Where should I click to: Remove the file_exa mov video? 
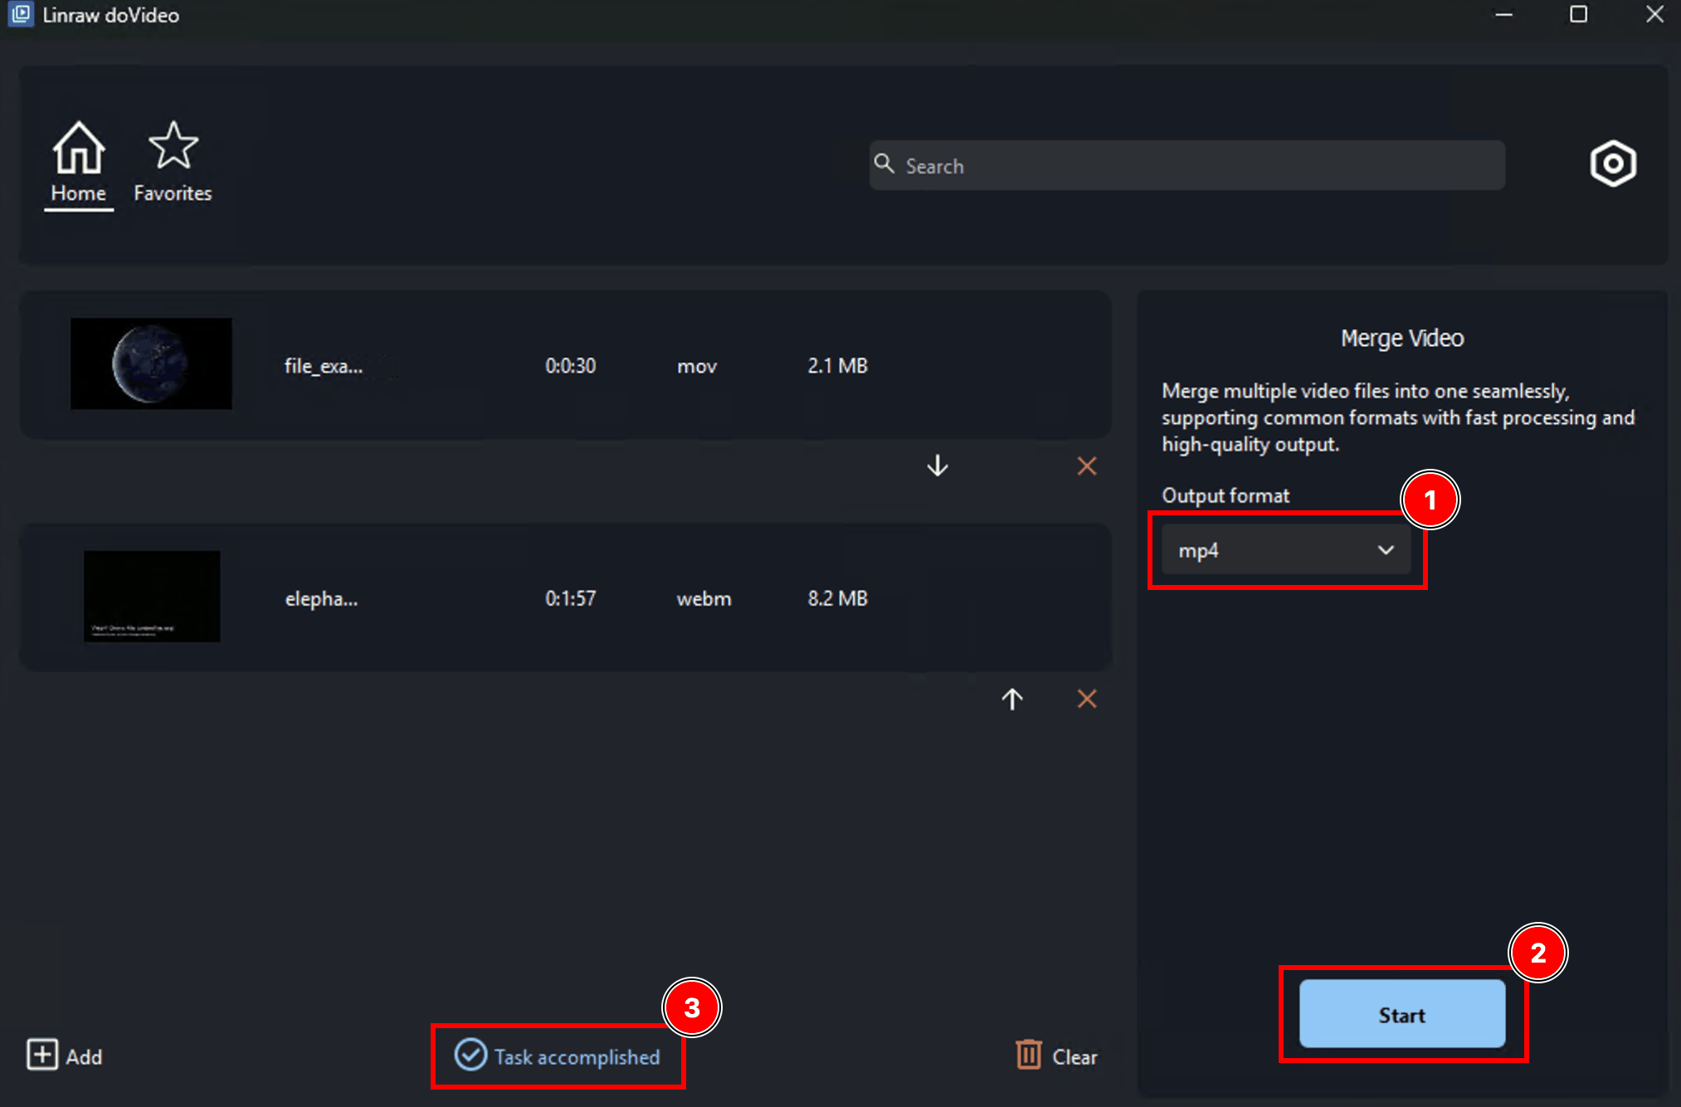[x=1087, y=466]
